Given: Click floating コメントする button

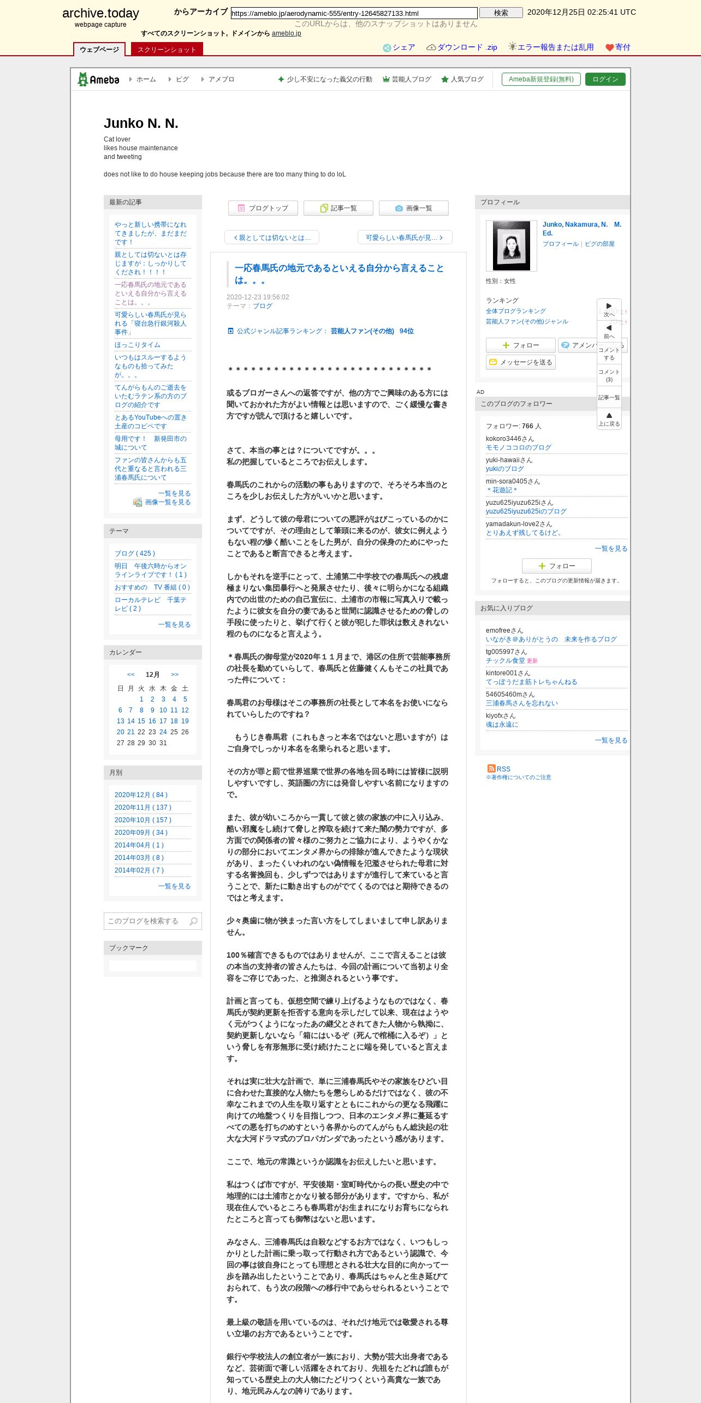Looking at the screenshot, I should (x=609, y=353).
